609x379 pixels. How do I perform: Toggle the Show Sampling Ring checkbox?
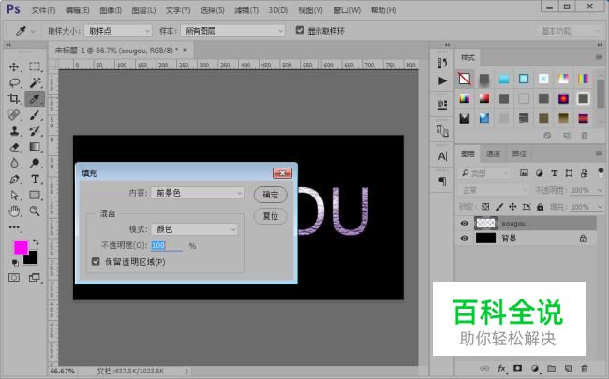300,30
